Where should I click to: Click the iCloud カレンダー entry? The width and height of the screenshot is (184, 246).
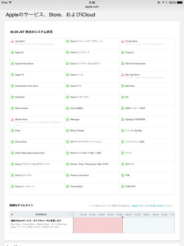click(x=37, y=178)
